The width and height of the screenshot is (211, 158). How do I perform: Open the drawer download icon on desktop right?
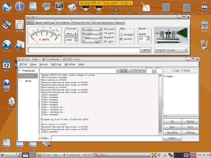click(204, 25)
